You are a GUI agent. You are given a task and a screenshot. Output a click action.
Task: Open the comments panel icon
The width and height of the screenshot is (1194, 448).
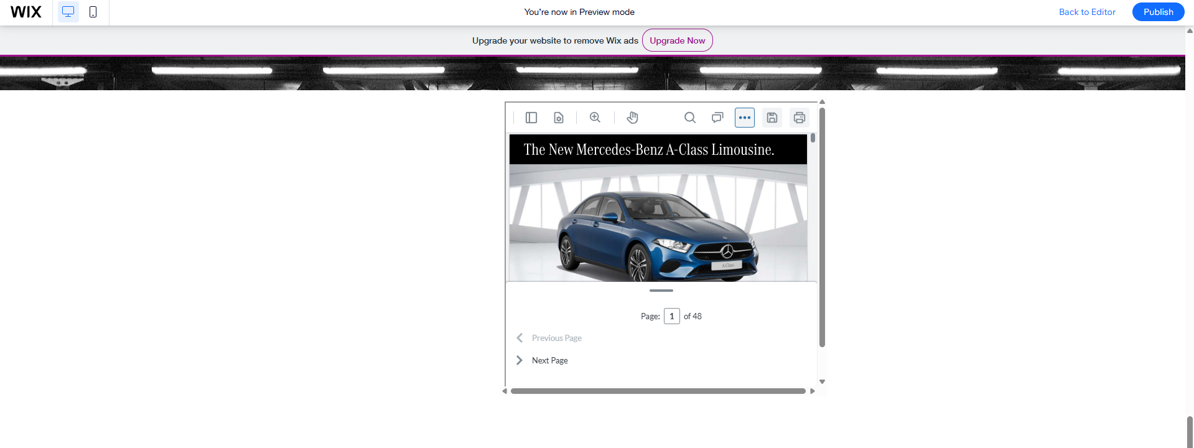[717, 118]
